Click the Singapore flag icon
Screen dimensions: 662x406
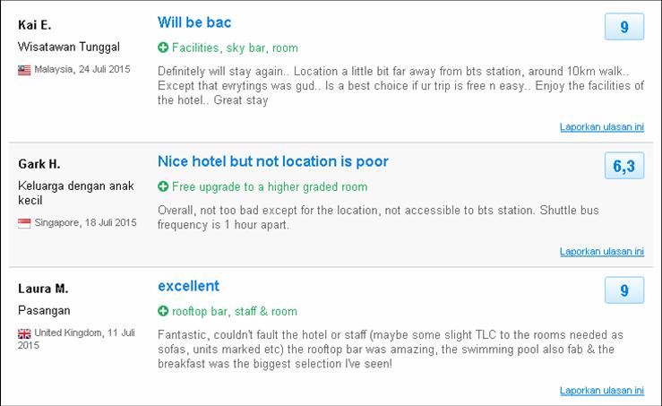coord(24,223)
